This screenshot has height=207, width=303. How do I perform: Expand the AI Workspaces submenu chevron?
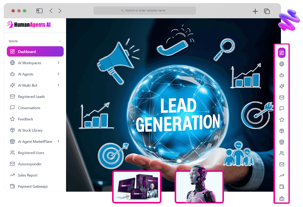[x=58, y=63]
